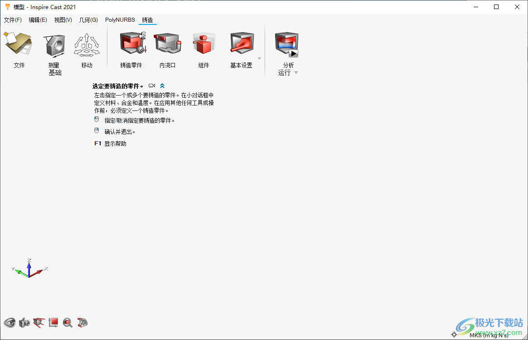Maximize the Inspire Cast window
The height and width of the screenshot is (340, 528).
coord(496,7)
